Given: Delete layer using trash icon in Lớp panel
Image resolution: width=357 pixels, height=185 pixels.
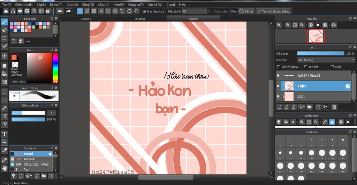Looking at the screenshot, I should tap(334, 107).
